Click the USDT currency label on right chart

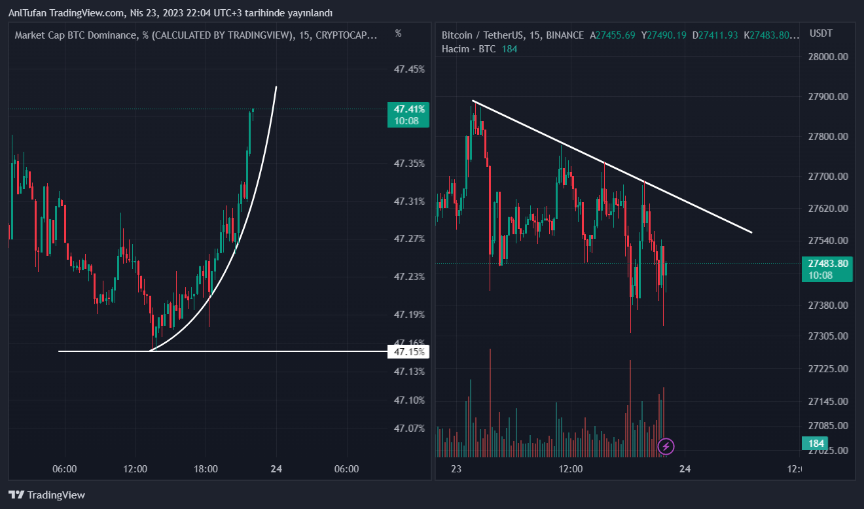(x=820, y=33)
